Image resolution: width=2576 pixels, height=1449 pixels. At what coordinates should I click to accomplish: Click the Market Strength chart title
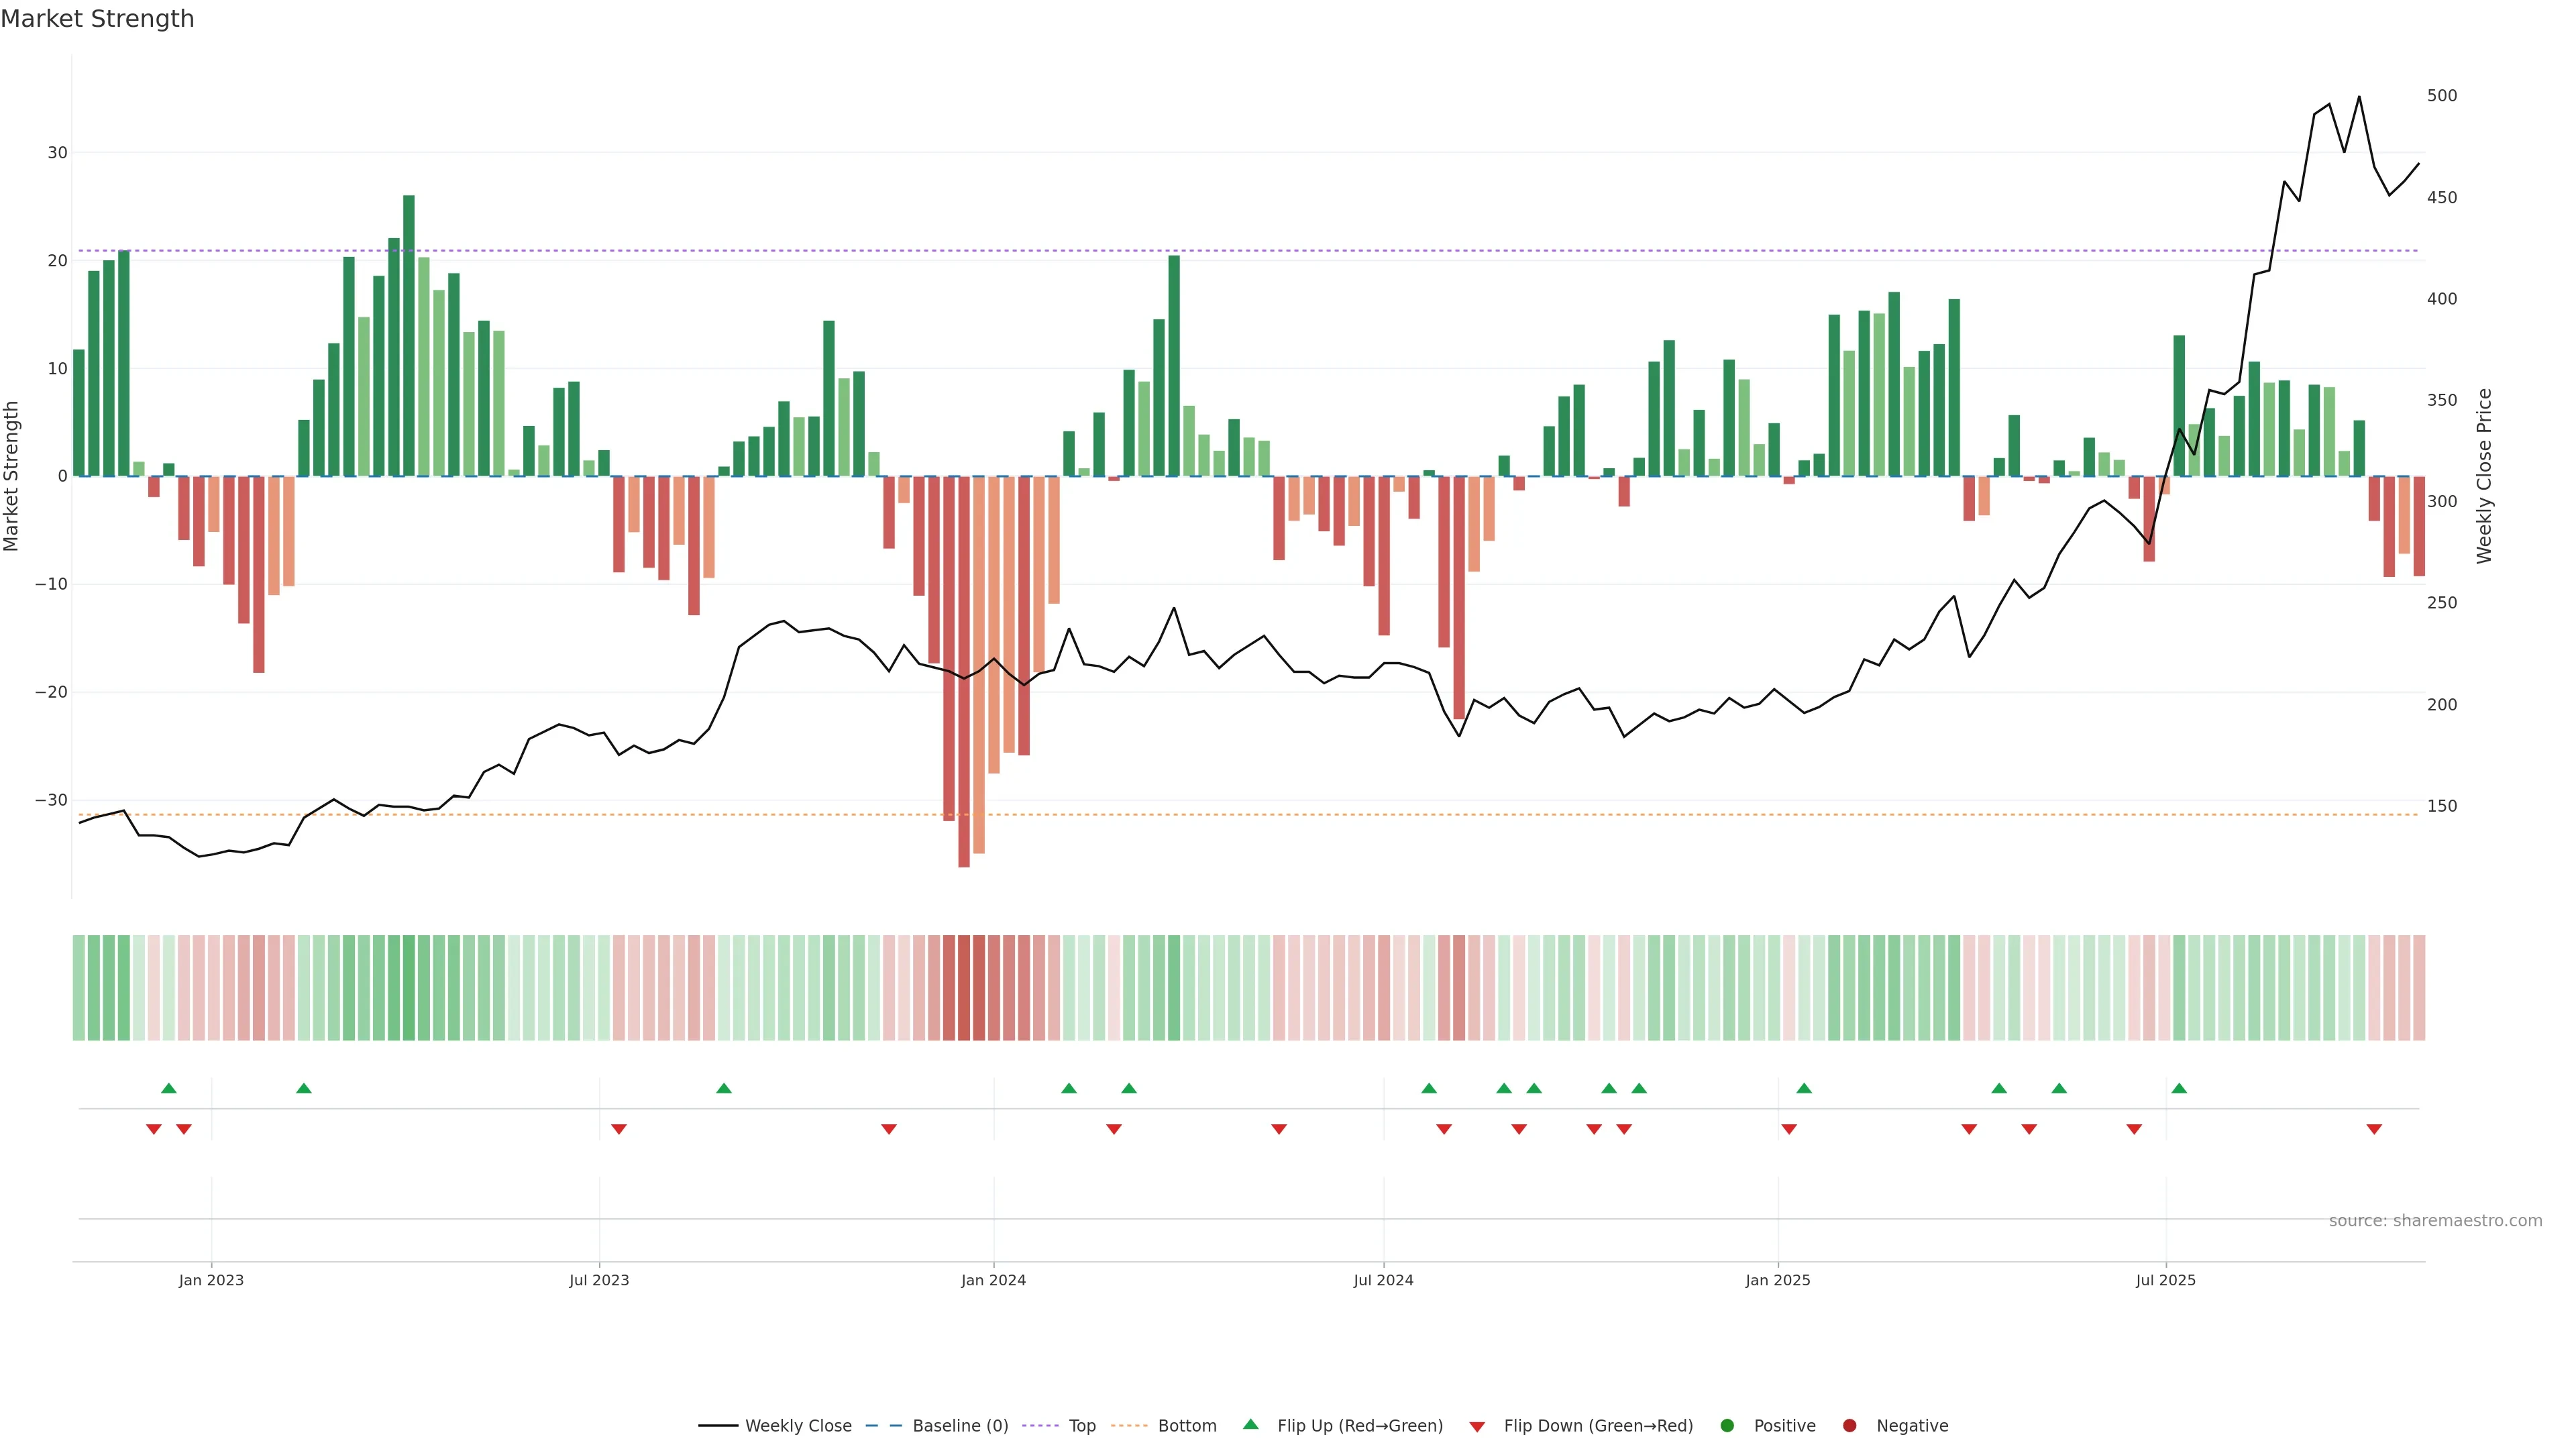97,19
